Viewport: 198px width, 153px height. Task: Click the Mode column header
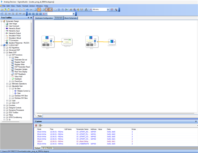point(39,129)
